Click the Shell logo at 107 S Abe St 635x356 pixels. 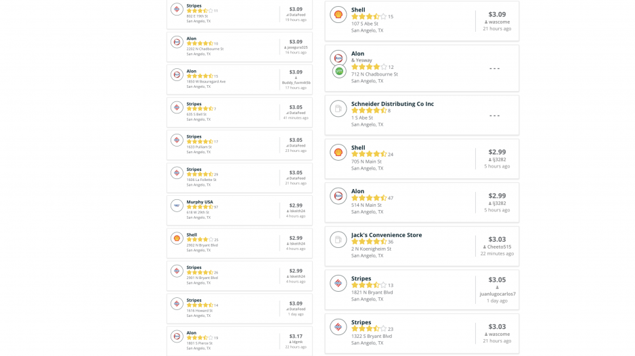click(x=338, y=15)
